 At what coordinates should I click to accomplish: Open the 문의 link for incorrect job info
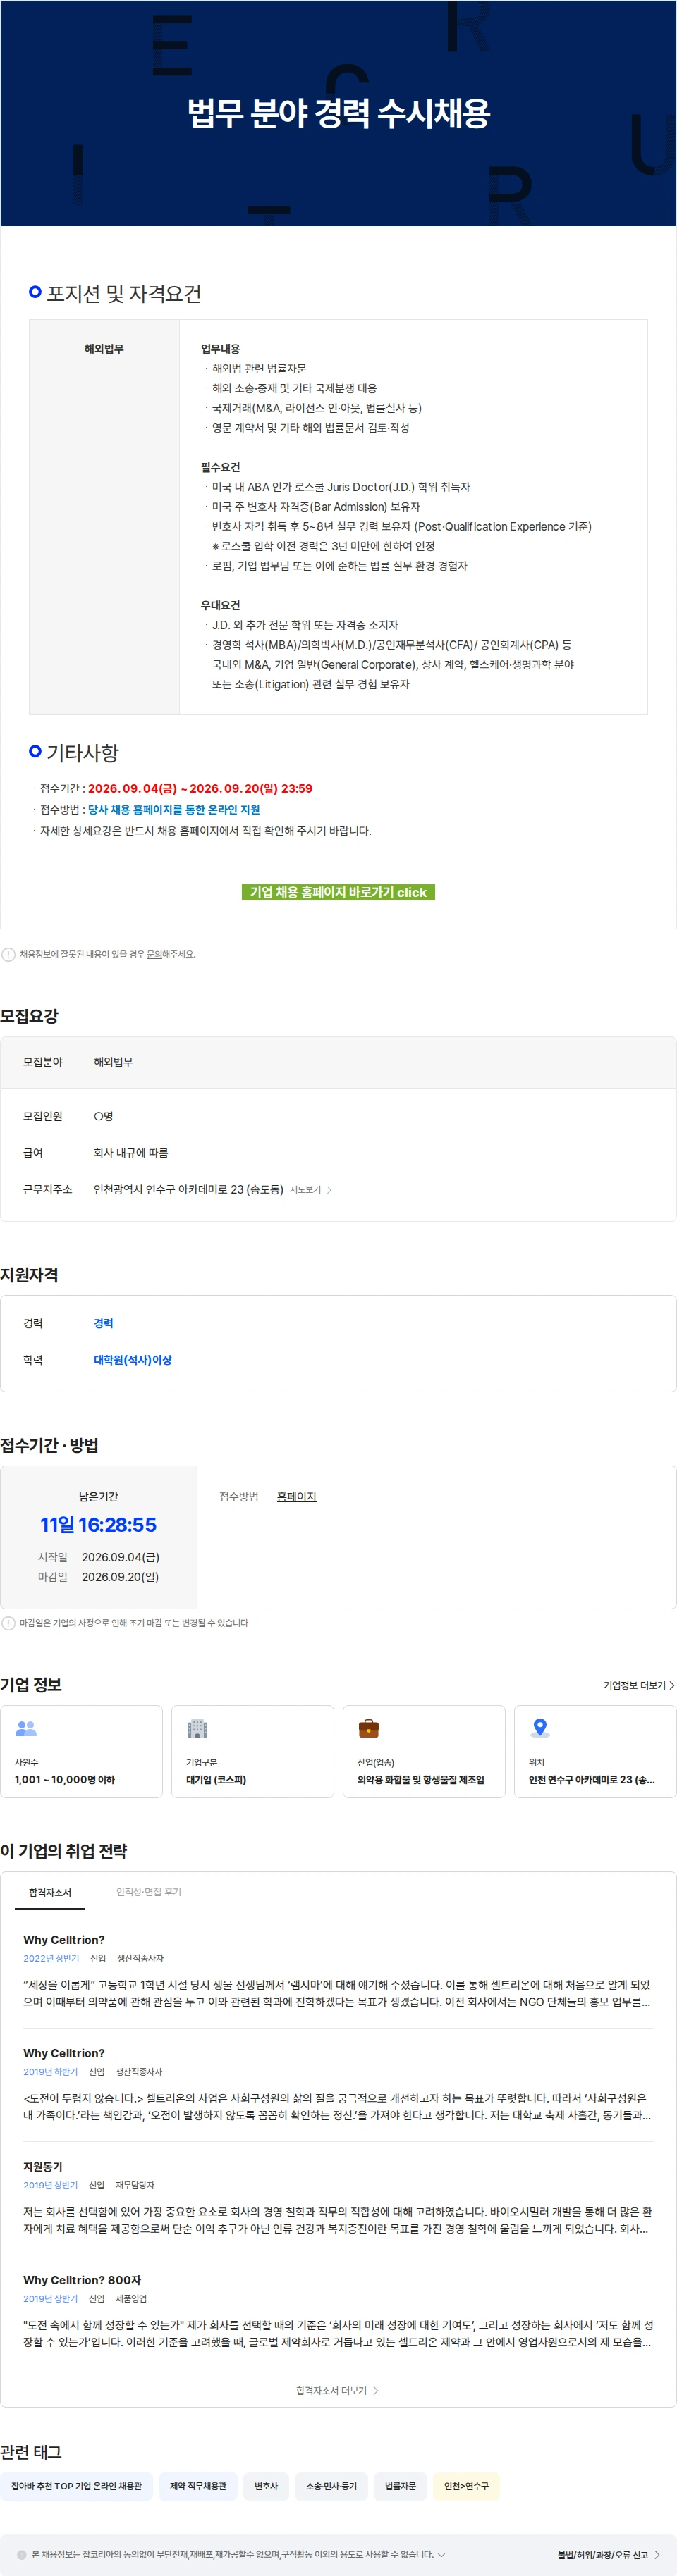[x=154, y=954]
